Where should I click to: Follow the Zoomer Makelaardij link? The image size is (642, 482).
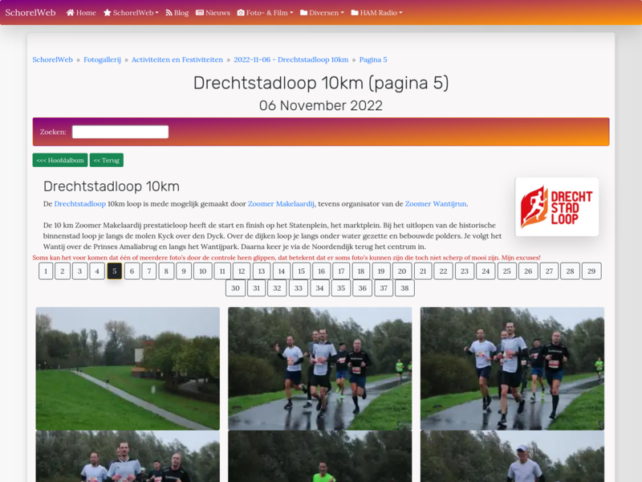pyautogui.click(x=282, y=204)
